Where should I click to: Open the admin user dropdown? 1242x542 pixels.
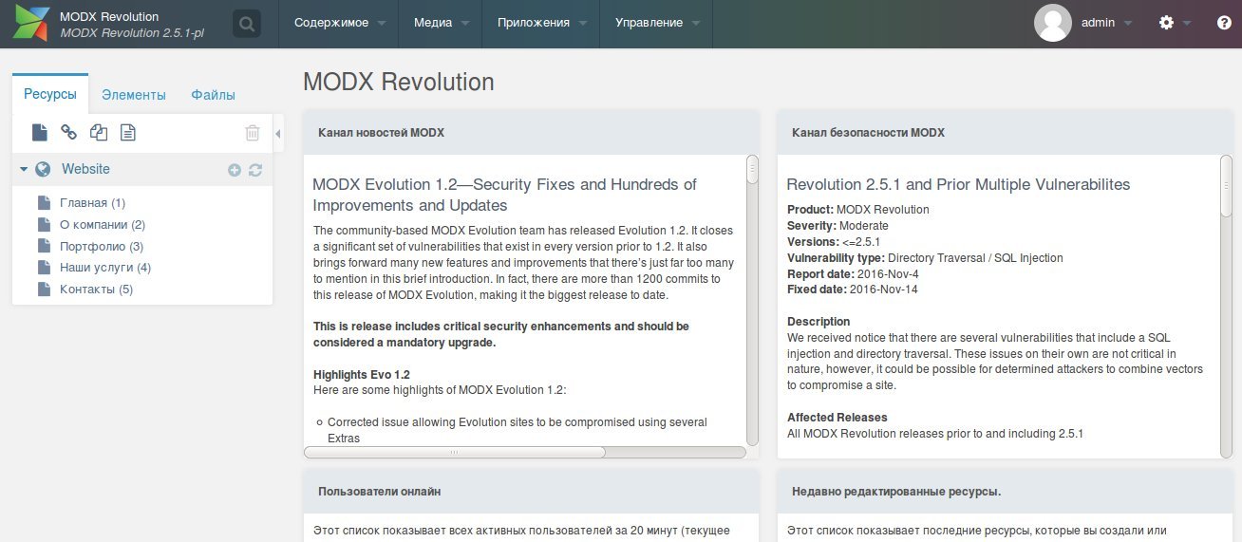point(1106,23)
